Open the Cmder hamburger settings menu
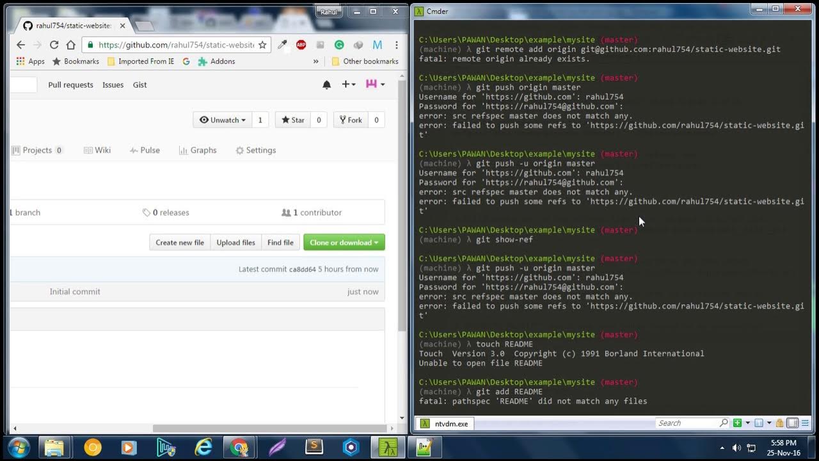The height and width of the screenshot is (461, 819). [x=805, y=423]
